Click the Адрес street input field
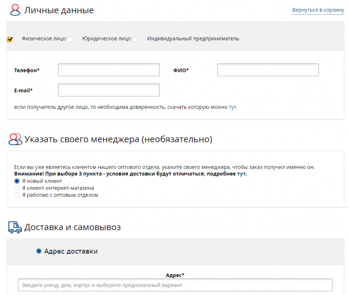349x295 pixels. (x=175, y=285)
